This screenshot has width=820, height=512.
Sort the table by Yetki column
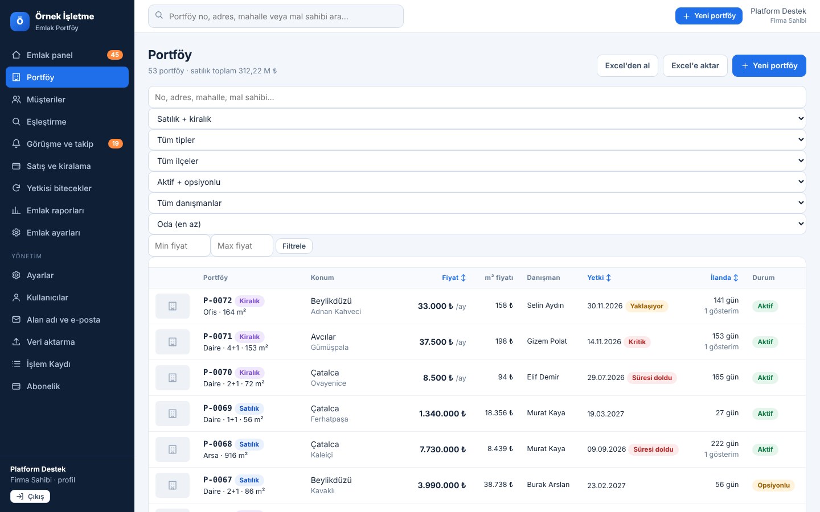[599, 278]
